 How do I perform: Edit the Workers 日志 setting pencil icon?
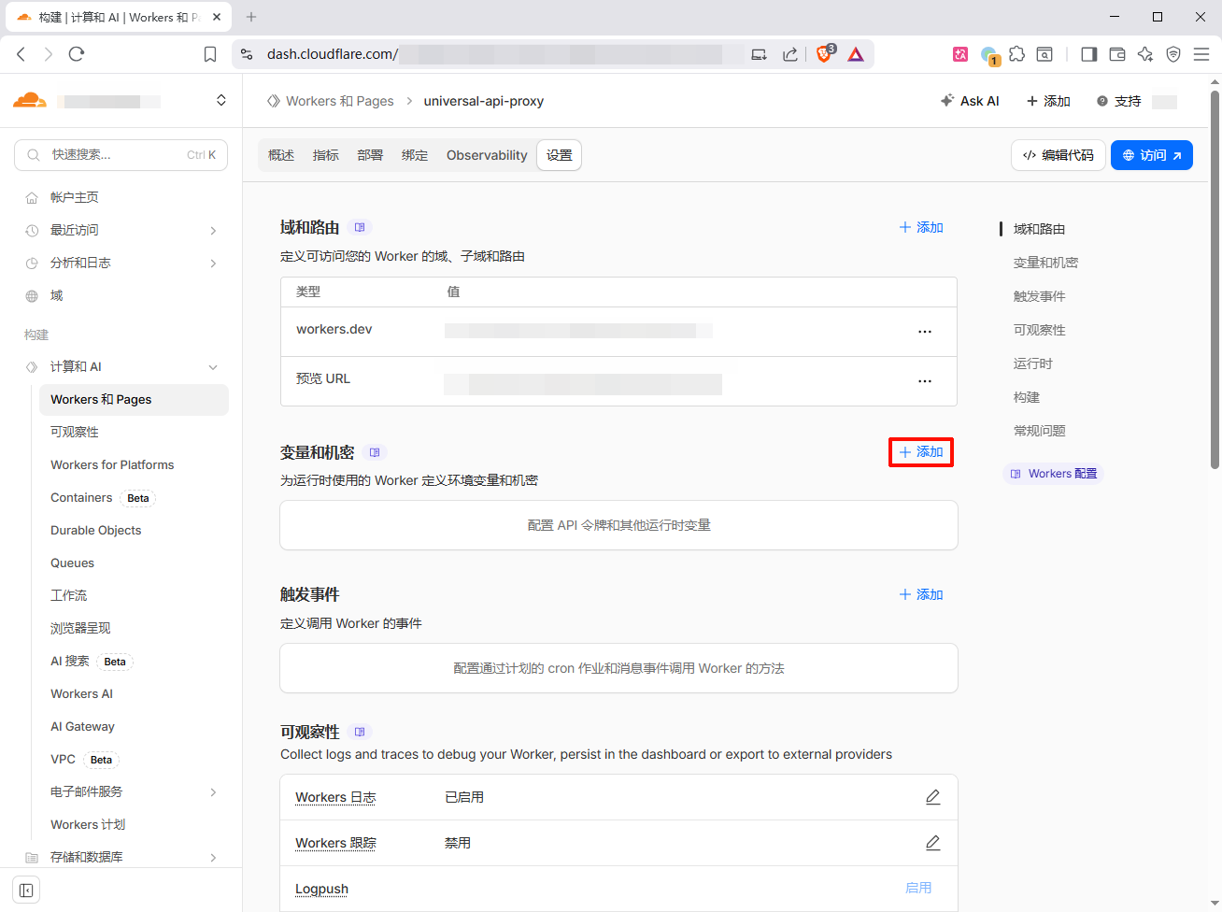point(932,797)
